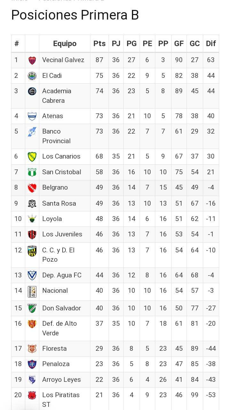This screenshot has height=410, width=230.
Task: Click the GF column header
Action: [179, 44]
